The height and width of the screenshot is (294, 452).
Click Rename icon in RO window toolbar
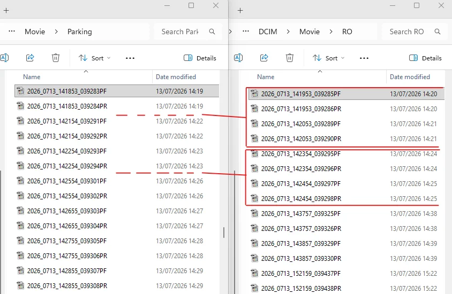tap(238, 58)
